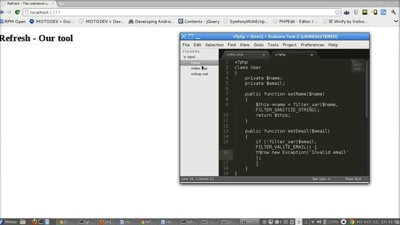Screen dimensions: 400x225
Task: Open the MOTODEV > Dev... bookmark
Action: click(101, 22)
